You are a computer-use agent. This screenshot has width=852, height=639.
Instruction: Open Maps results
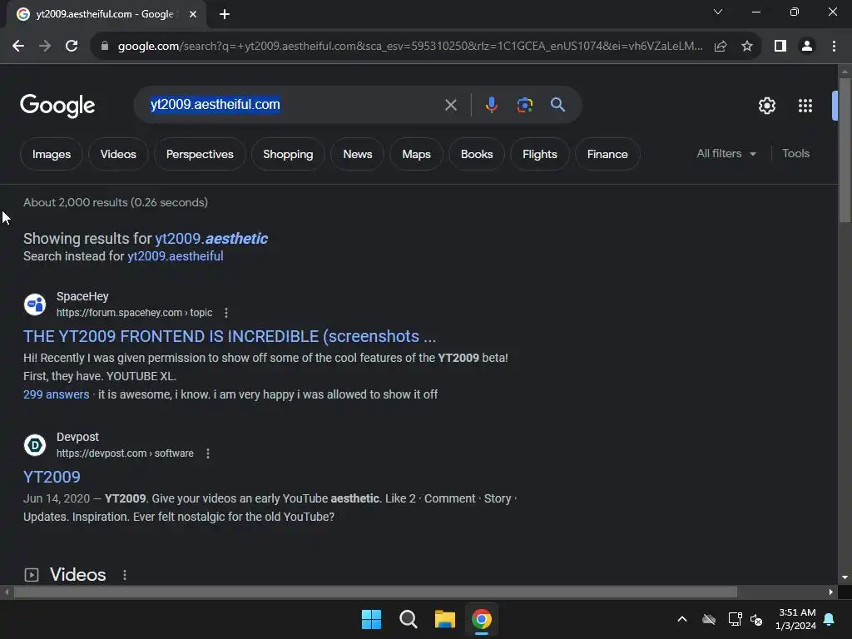tap(416, 154)
